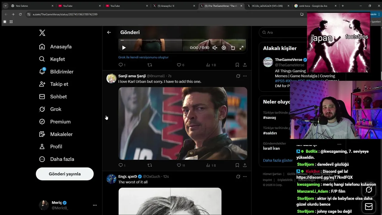Open a new browser tab

pos(343,6)
